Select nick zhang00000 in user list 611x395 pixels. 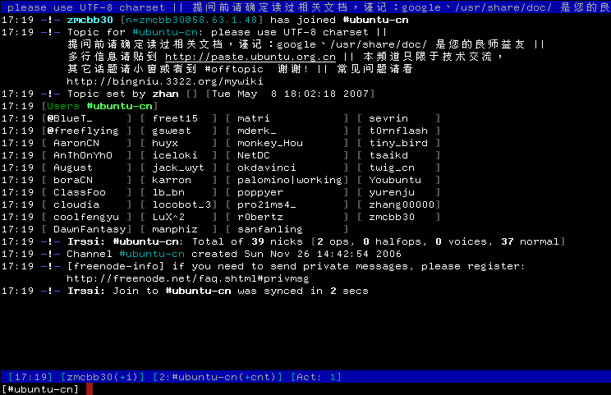tap(402, 205)
